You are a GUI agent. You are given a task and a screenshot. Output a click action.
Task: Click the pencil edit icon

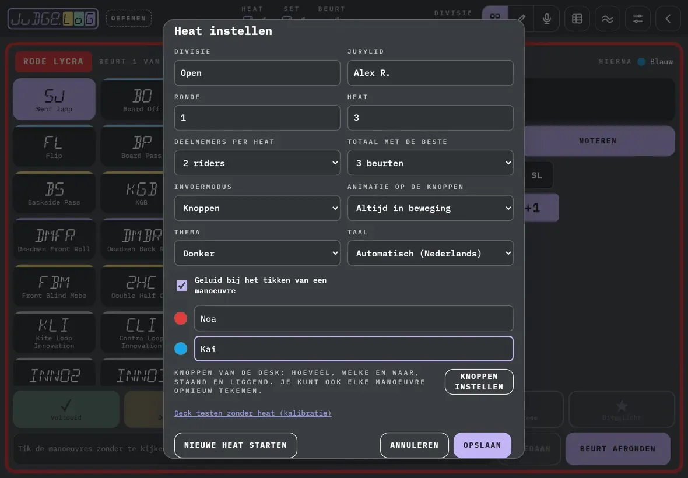pos(521,19)
